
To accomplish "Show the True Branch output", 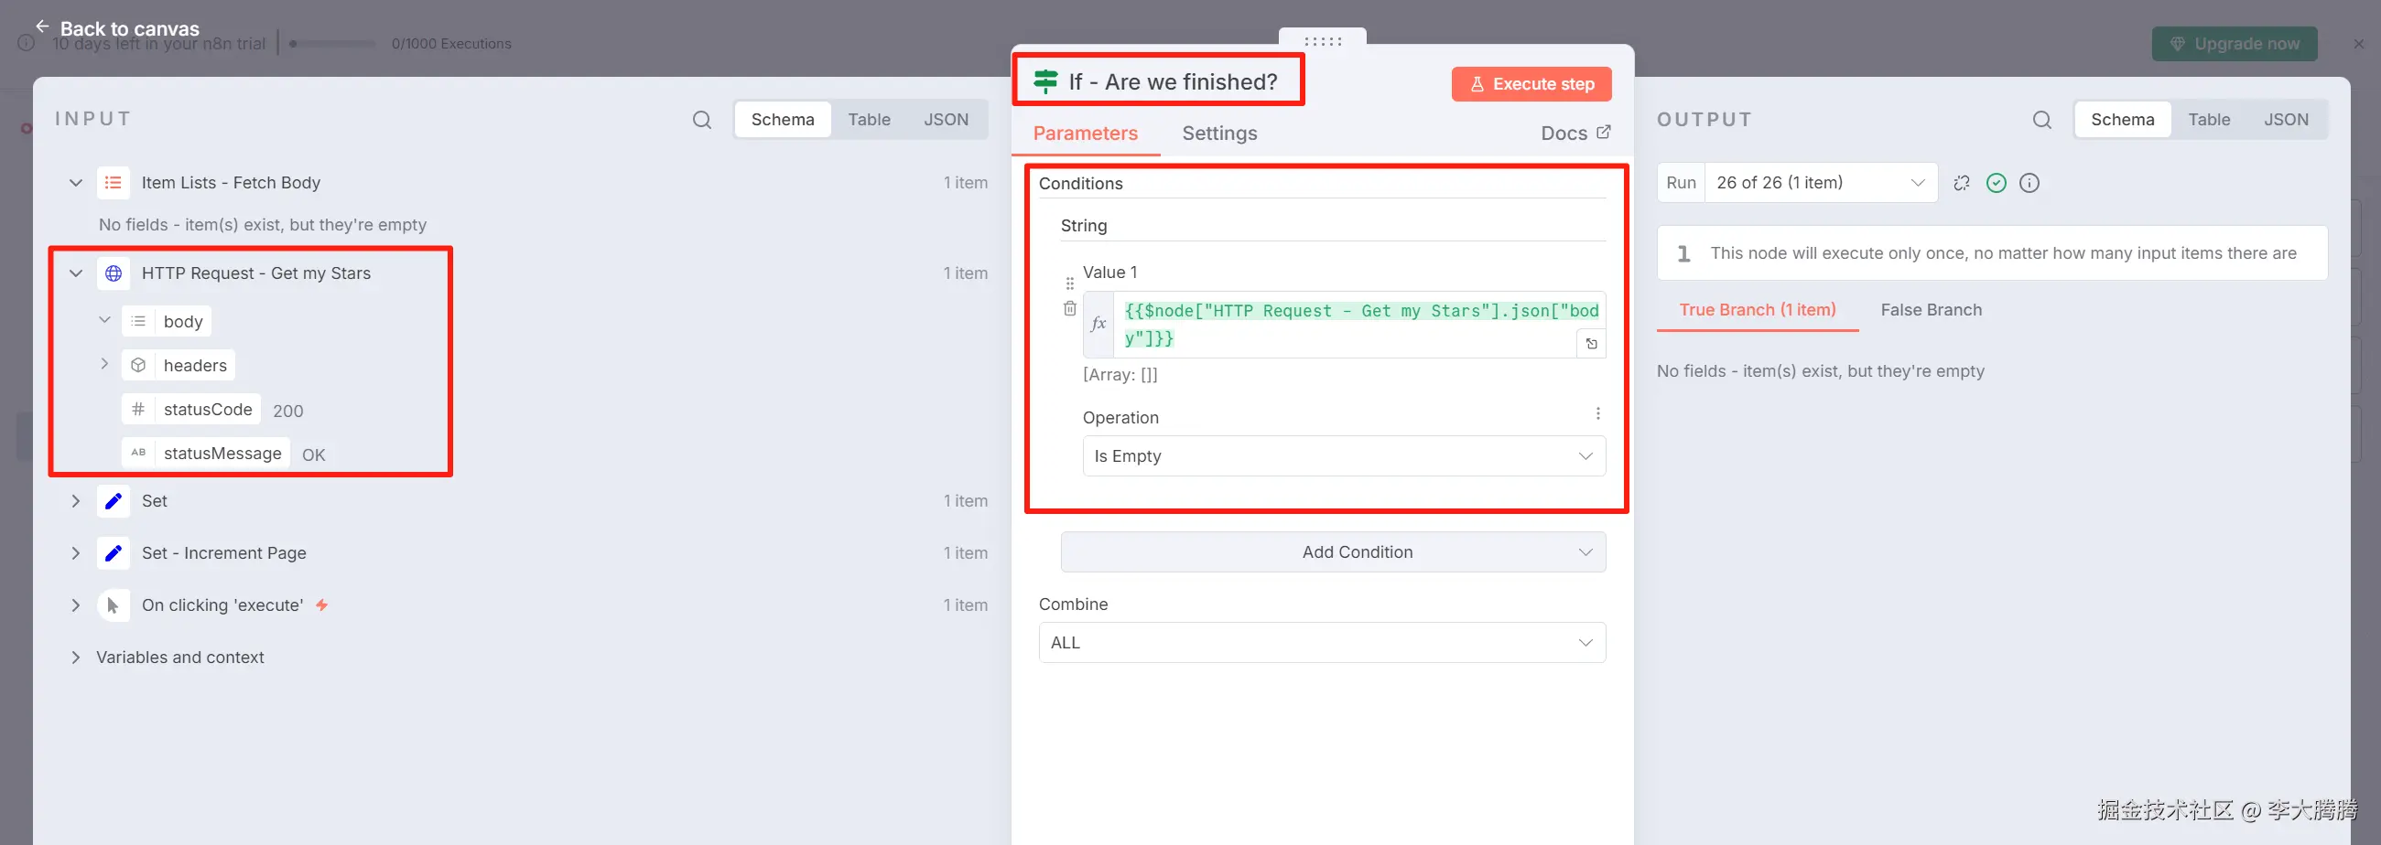I will (x=1757, y=310).
